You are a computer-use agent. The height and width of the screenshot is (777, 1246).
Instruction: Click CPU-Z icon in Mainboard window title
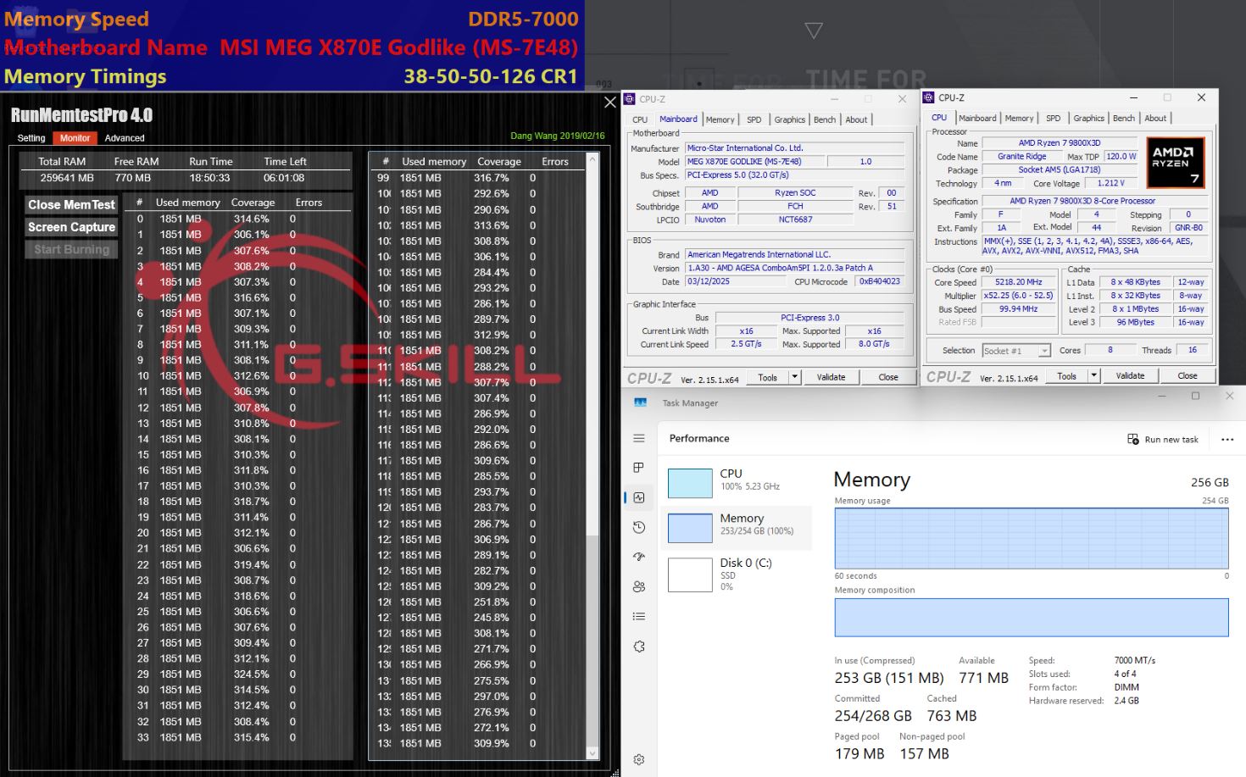(x=631, y=99)
